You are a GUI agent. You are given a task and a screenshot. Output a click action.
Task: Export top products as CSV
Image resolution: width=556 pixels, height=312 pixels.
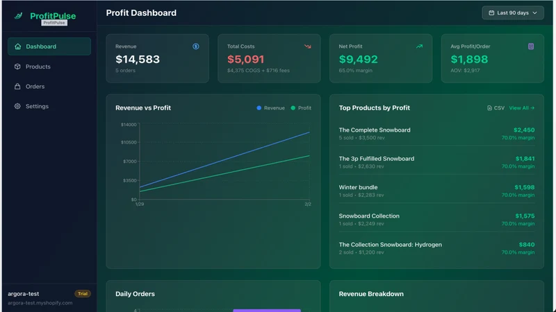click(496, 108)
